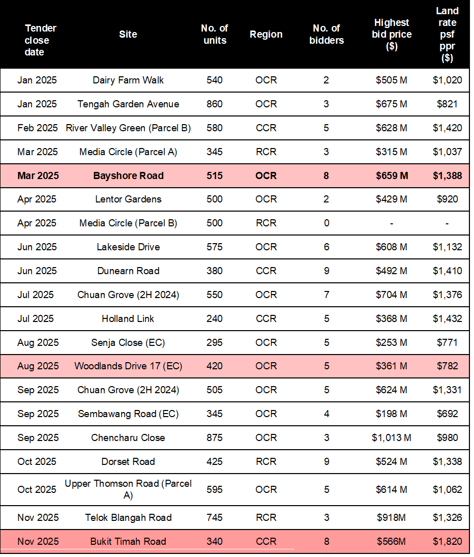Click the Woodlands Drive 17 (EC) cell
Viewport: 474px width, 557px height.
point(128,366)
